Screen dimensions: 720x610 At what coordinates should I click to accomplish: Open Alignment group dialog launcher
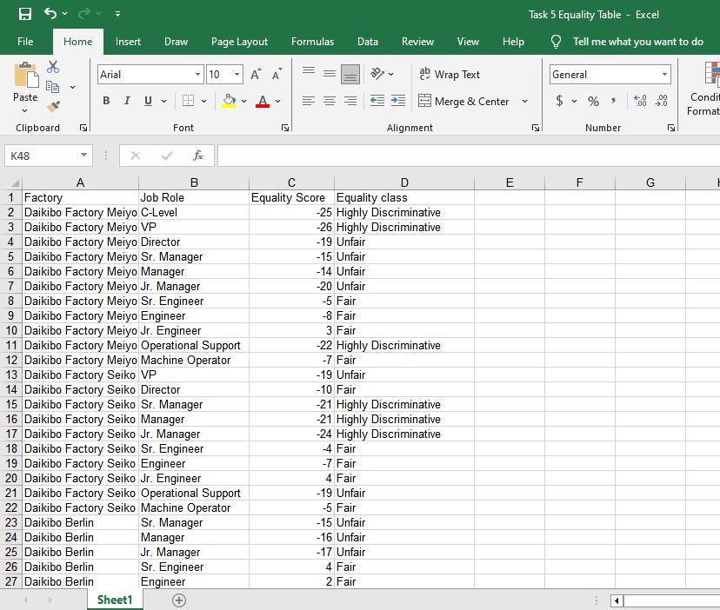coord(536,128)
